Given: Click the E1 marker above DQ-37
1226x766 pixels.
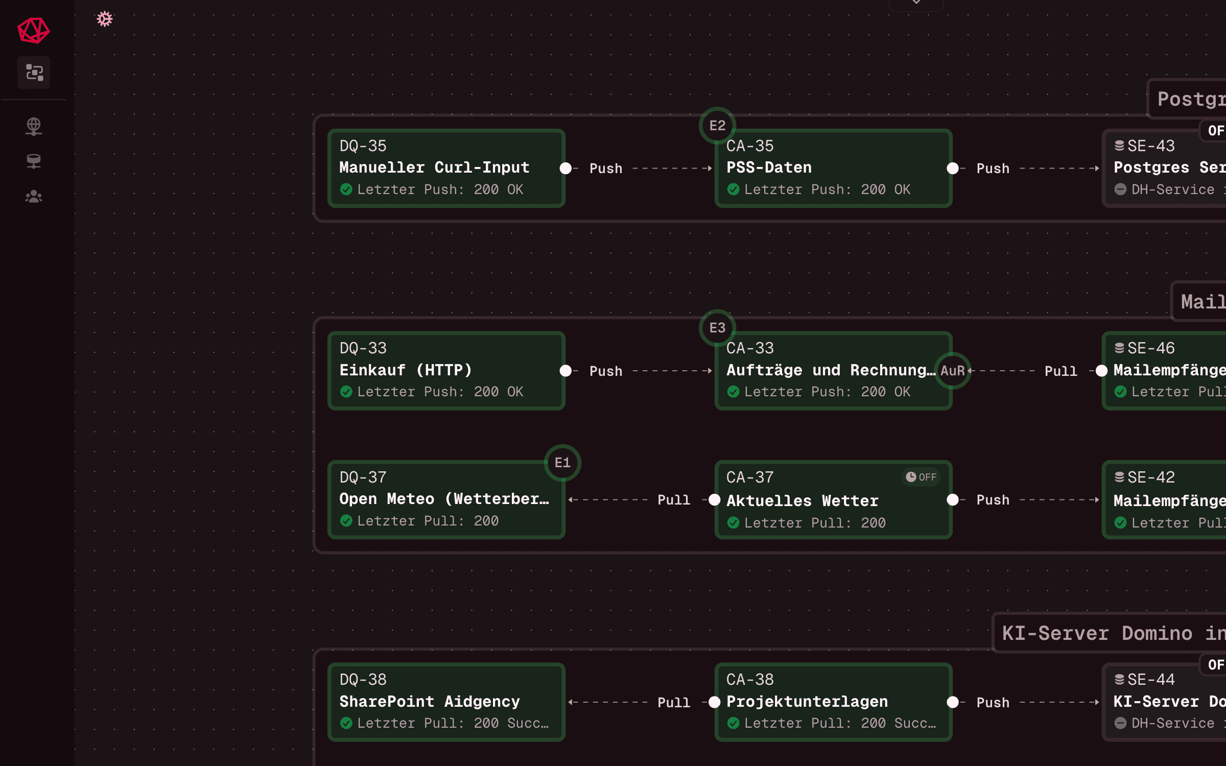Looking at the screenshot, I should coord(563,463).
